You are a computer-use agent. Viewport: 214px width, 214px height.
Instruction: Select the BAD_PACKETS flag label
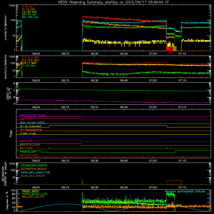point(29,155)
